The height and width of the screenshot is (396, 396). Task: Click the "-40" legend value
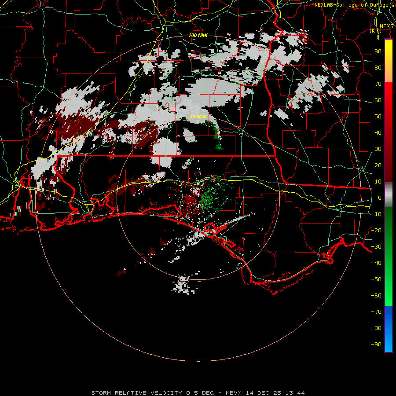click(376, 263)
